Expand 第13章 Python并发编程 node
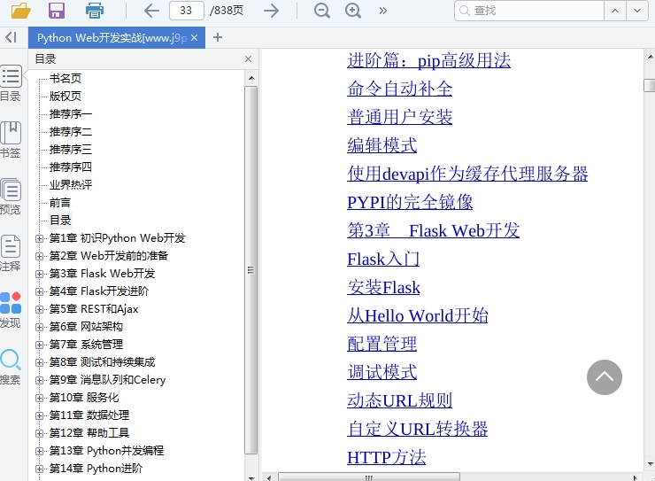 click(x=39, y=452)
